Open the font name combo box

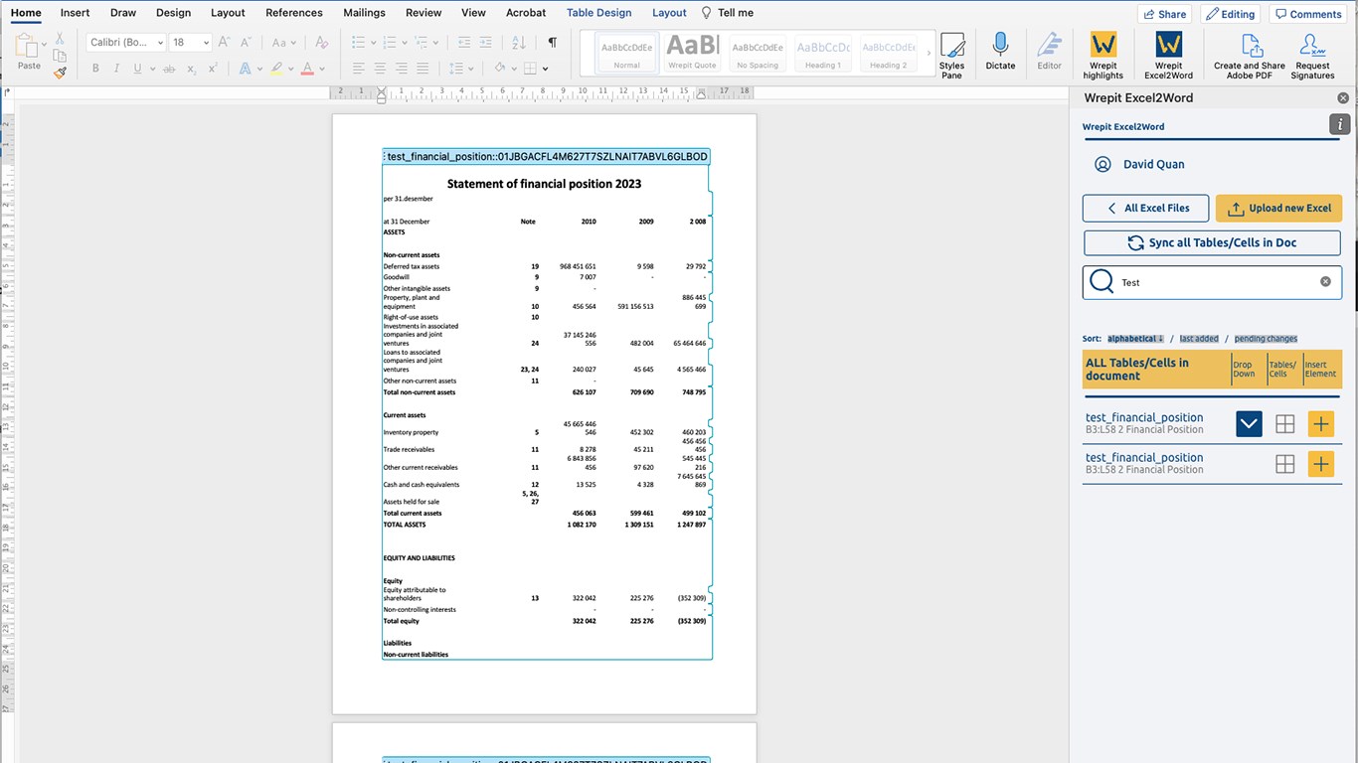coord(125,42)
